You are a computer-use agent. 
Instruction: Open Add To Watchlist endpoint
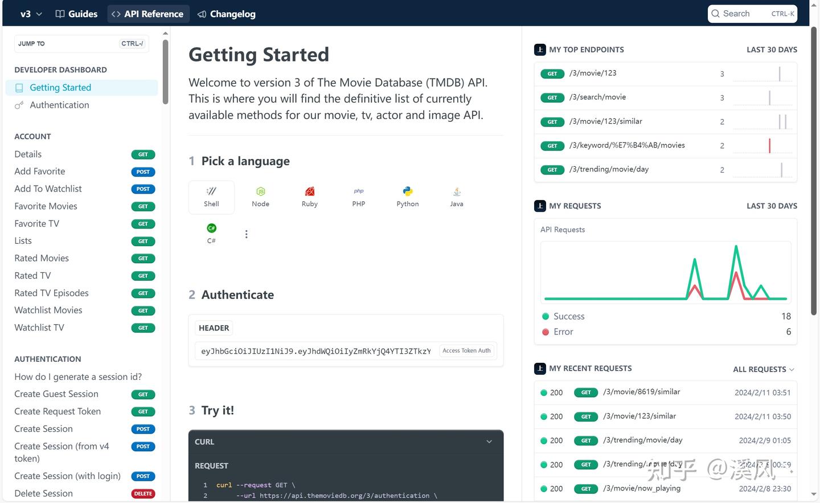click(x=48, y=189)
